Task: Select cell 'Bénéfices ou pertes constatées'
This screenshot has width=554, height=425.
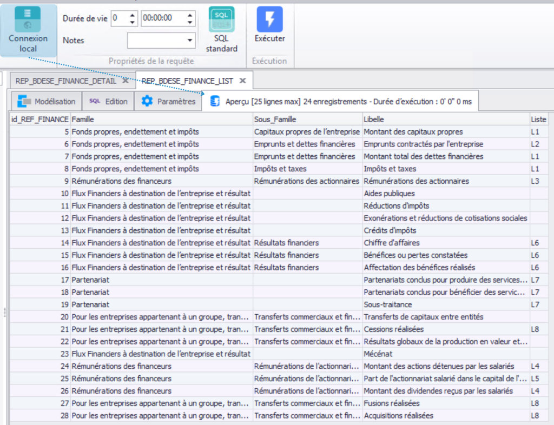Action: pos(446,255)
